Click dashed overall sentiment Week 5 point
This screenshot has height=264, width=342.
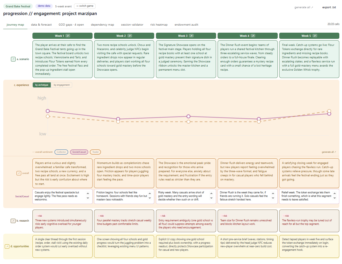coord(329,111)
